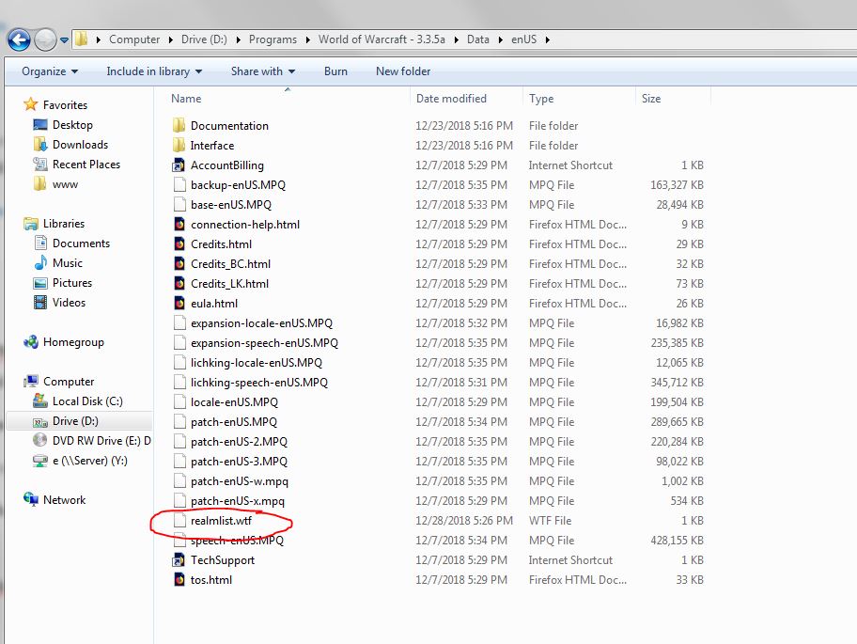Select eula.html file

(213, 303)
